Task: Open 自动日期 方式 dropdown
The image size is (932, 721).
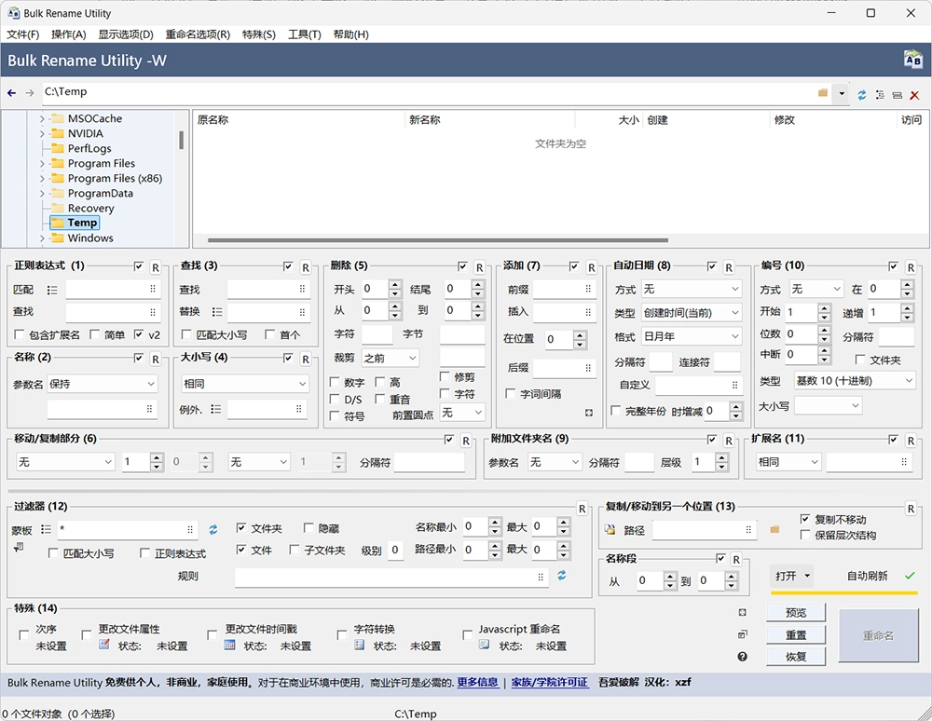Action: pyautogui.click(x=692, y=289)
